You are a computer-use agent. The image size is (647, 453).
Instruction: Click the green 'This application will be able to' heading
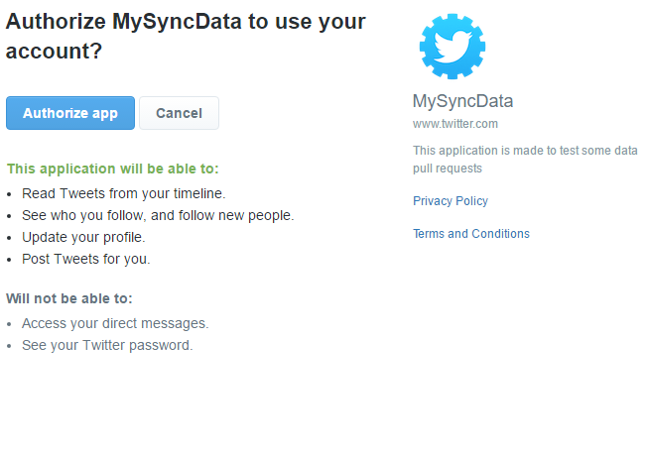[x=113, y=169]
